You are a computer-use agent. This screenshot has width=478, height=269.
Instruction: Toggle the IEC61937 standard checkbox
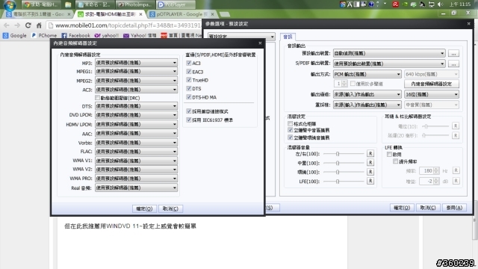pyautogui.click(x=189, y=120)
